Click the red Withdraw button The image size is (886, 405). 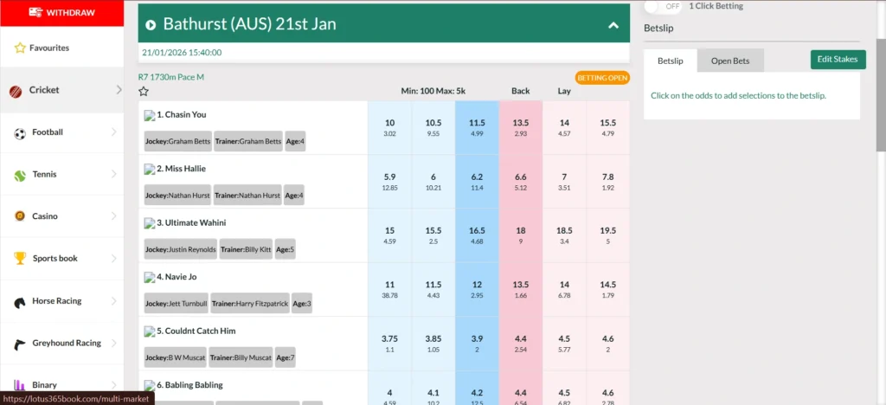(x=62, y=12)
